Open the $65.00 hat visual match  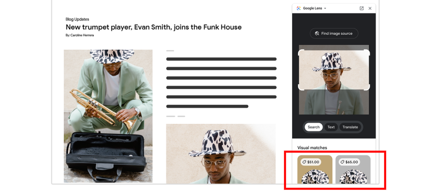(x=353, y=169)
